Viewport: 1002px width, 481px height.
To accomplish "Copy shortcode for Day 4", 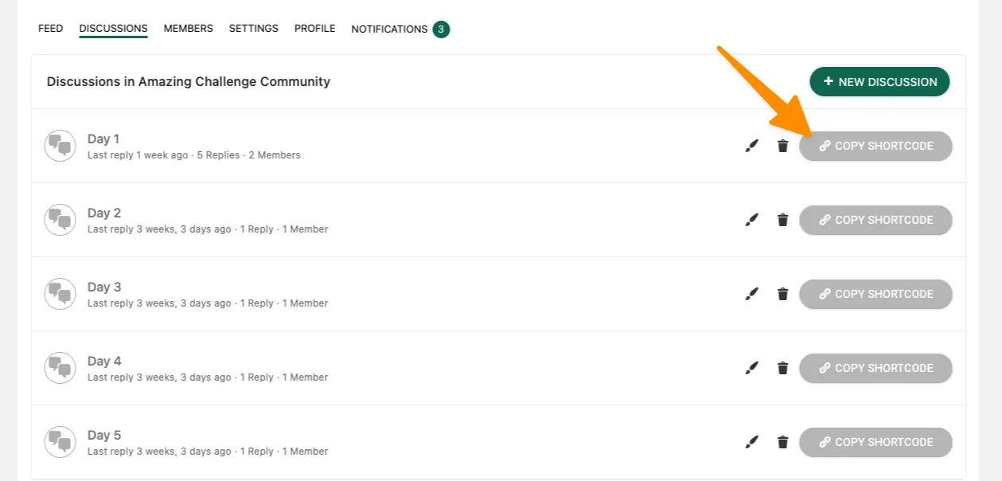I will pos(875,368).
